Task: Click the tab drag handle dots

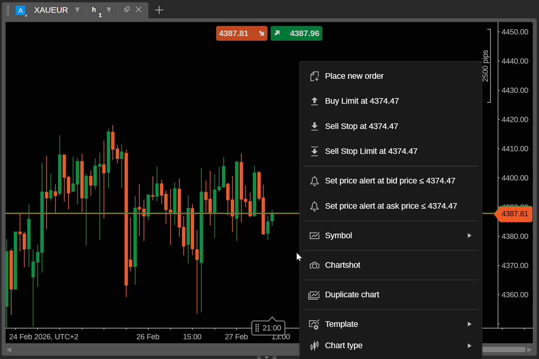Action: pos(8,10)
